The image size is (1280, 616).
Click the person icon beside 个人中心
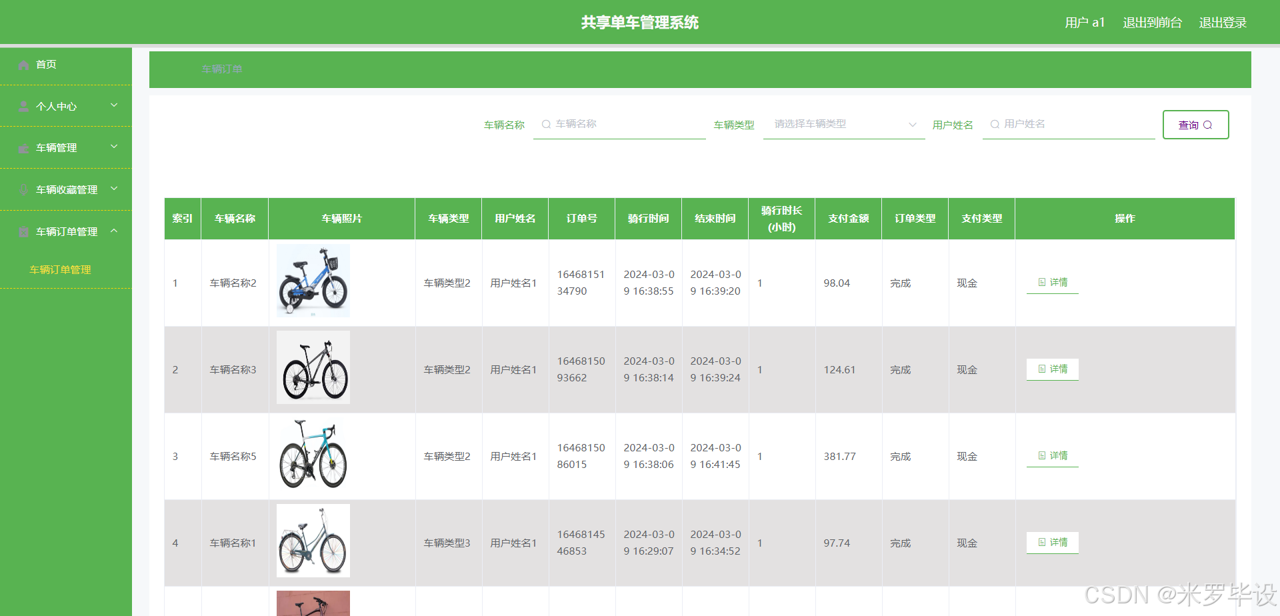tap(23, 107)
